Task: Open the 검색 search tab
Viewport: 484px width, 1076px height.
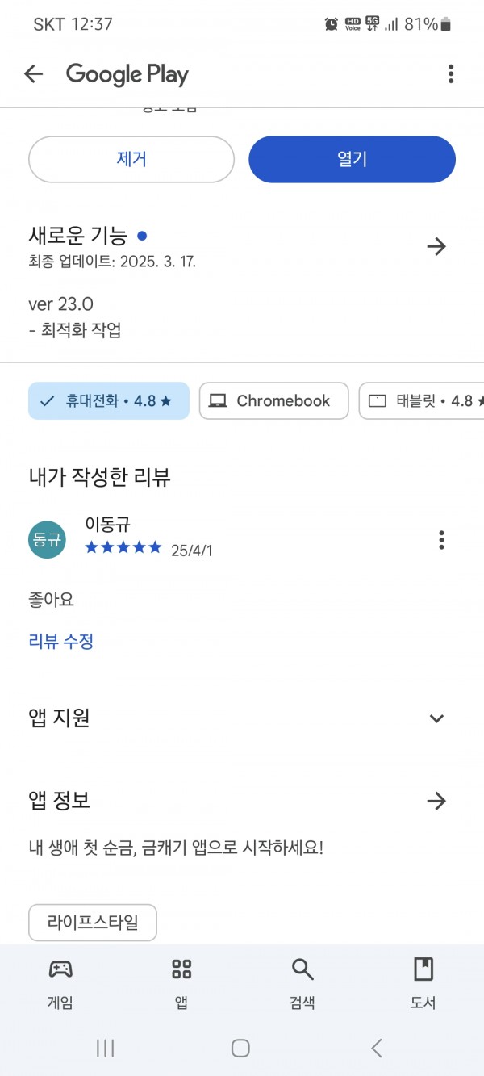Action: [302, 983]
